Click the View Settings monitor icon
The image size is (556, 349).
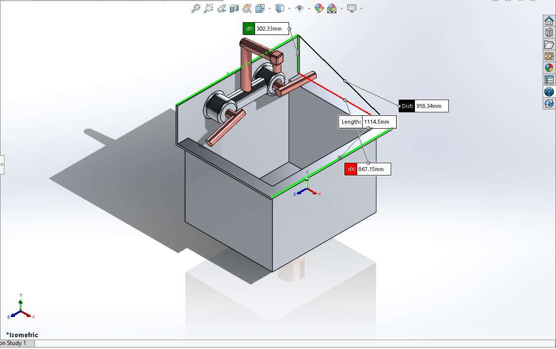[x=352, y=8]
